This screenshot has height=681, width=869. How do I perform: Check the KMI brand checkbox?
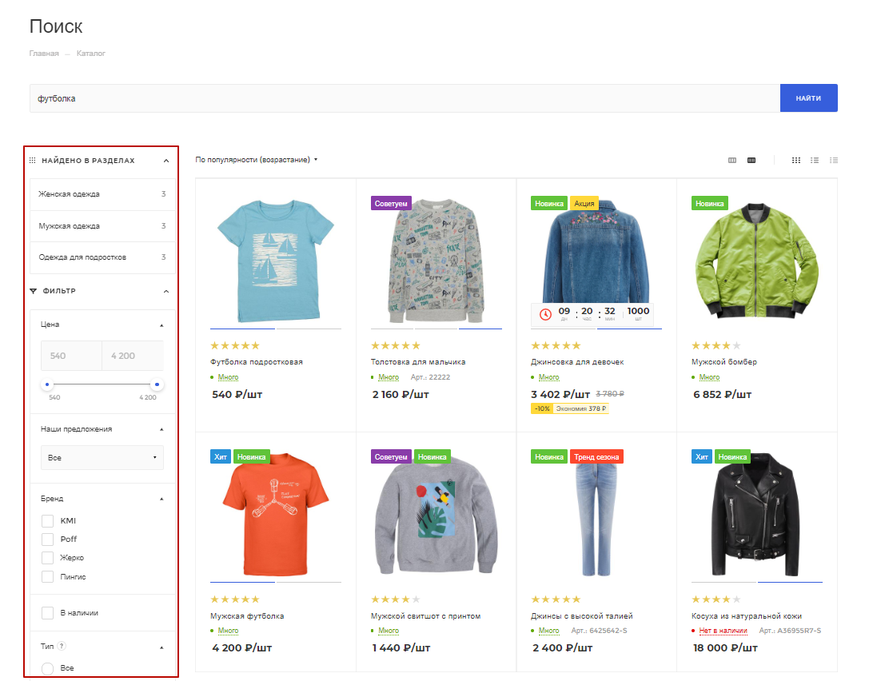click(48, 521)
